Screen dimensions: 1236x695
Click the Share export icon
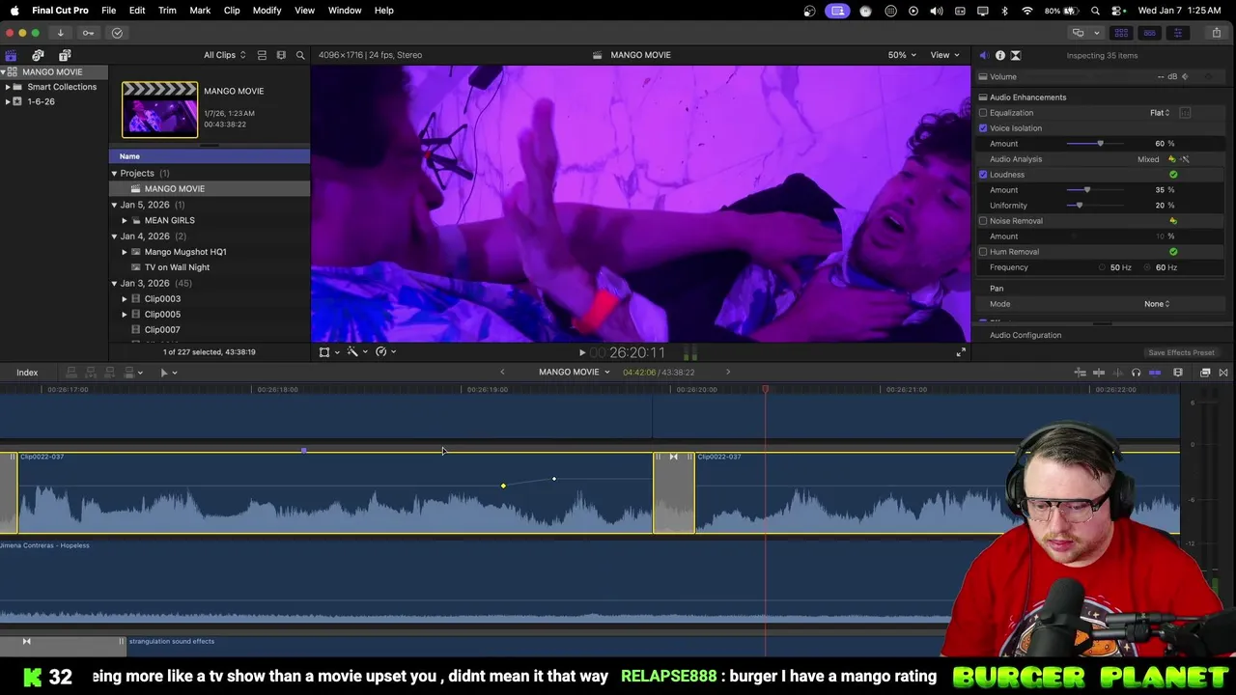[x=1216, y=33]
